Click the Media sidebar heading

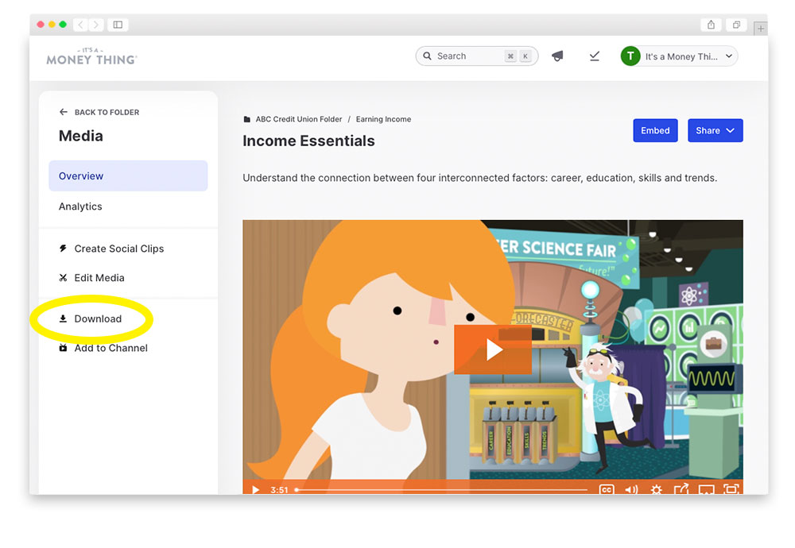coord(80,136)
